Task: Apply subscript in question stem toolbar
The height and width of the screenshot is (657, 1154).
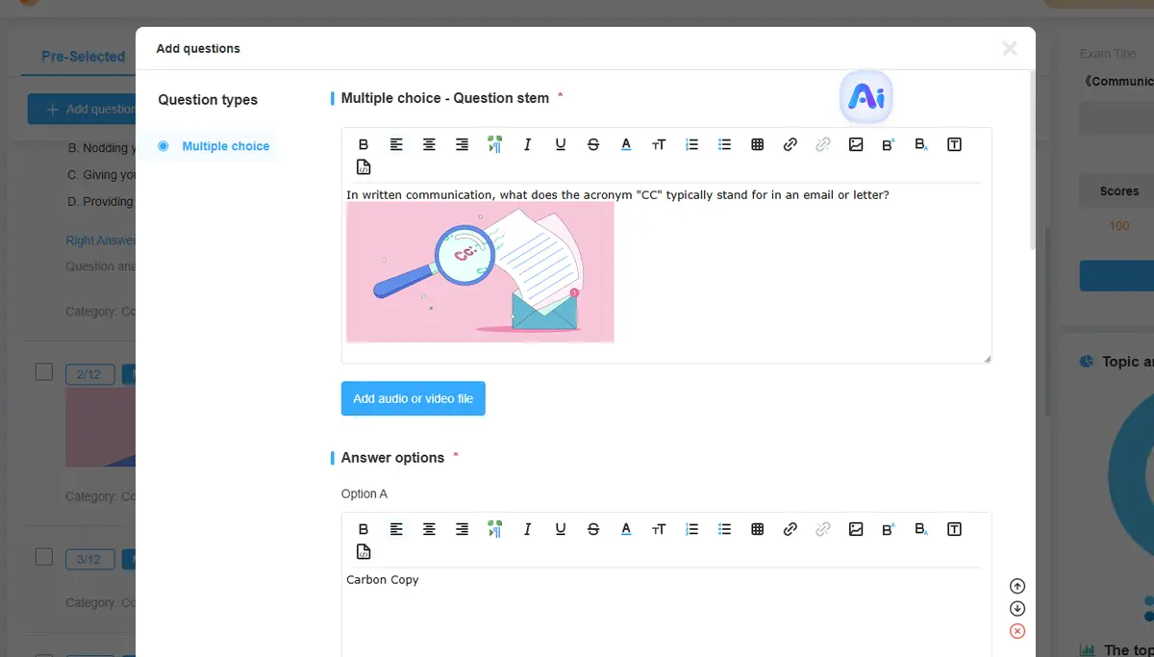Action: [x=921, y=144]
